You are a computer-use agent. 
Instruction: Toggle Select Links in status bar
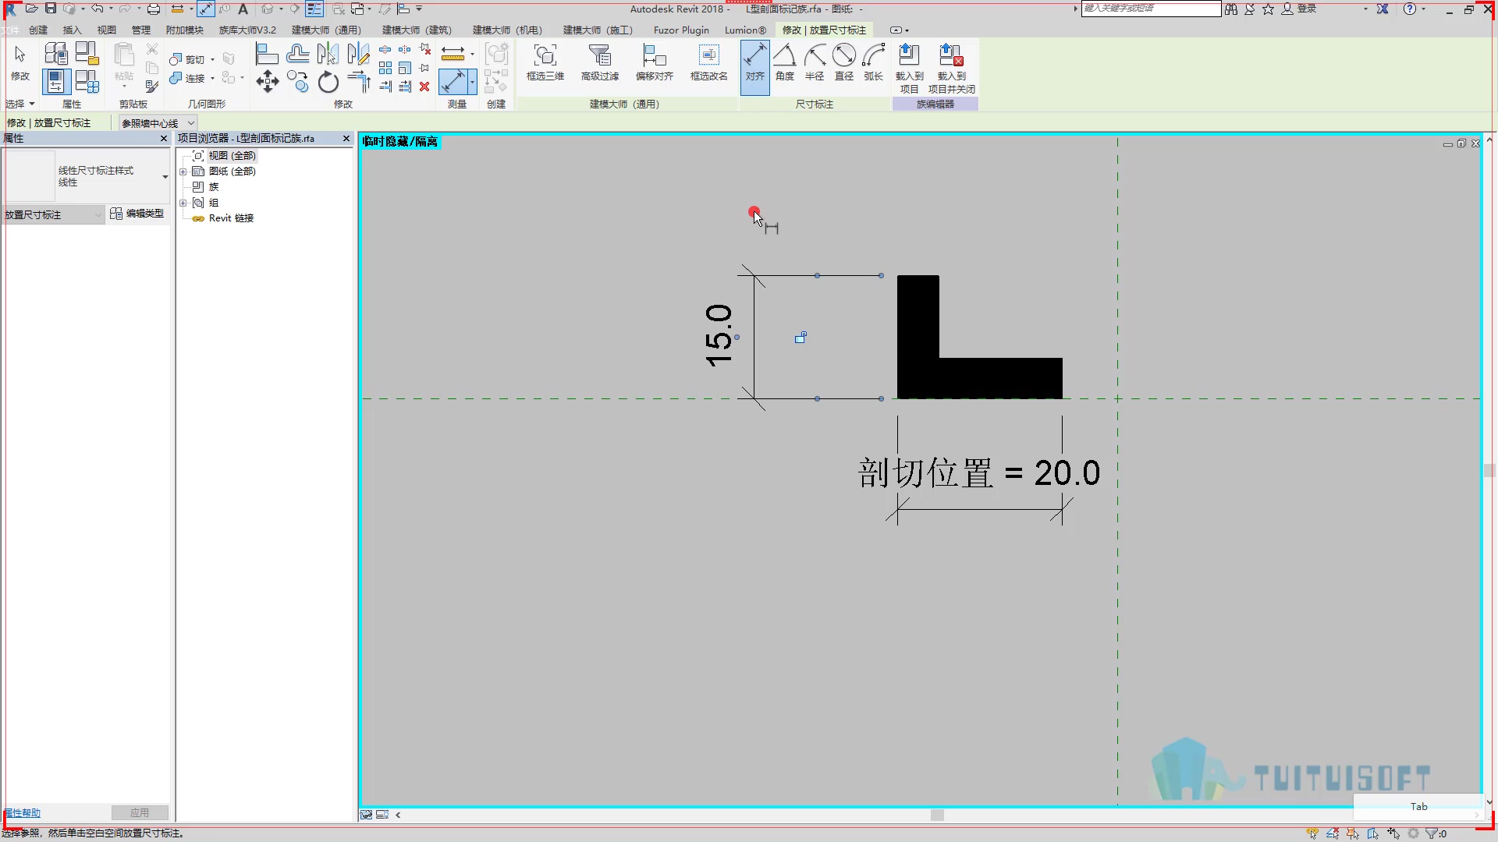1312,833
